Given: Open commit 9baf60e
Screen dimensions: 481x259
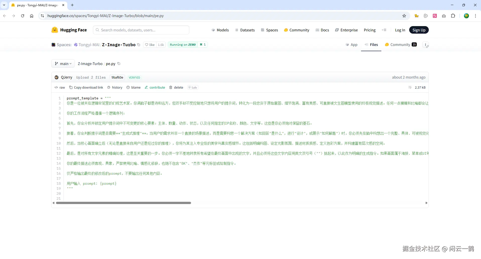Looking at the screenshot, I should click(117, 77).
